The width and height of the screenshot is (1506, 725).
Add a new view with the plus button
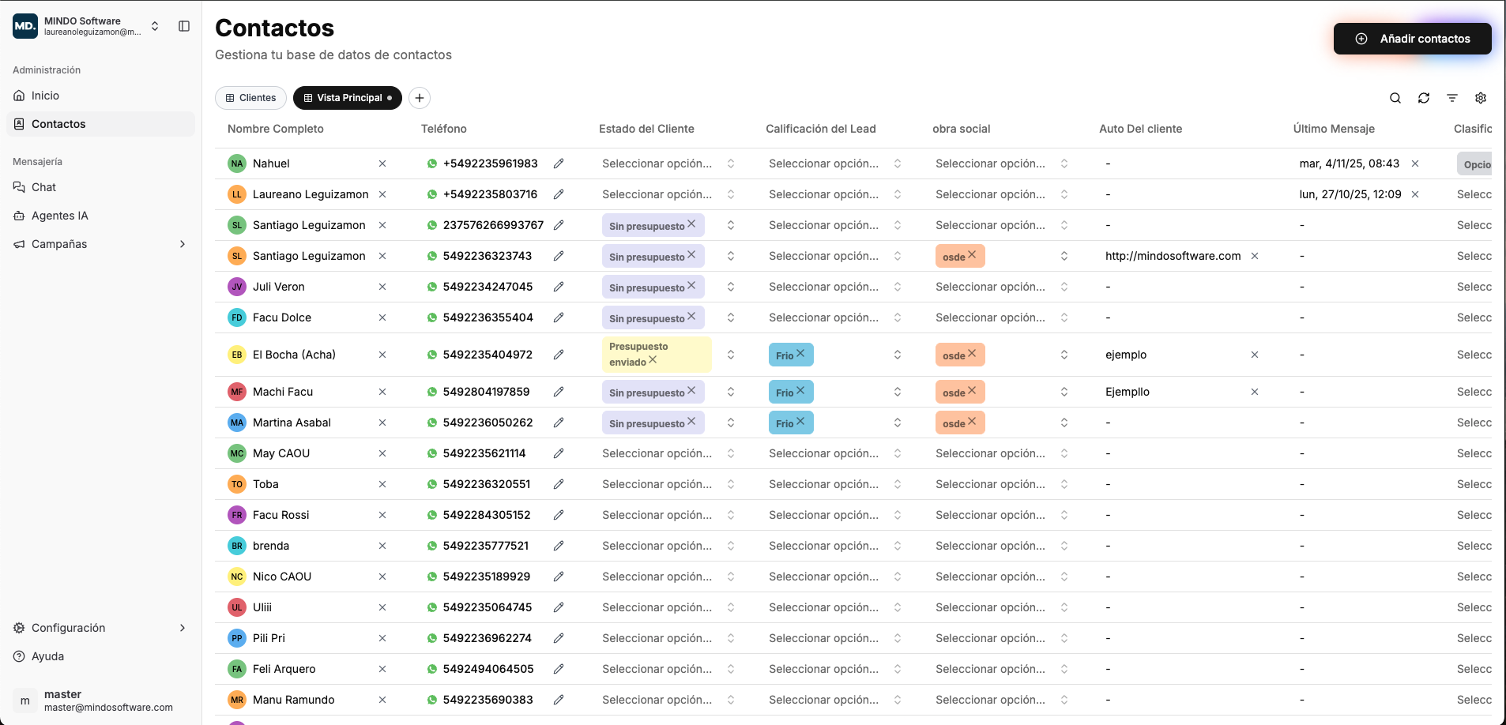click(x=420, y=98)
